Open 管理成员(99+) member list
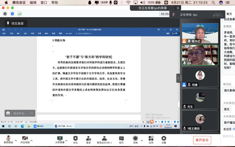The height and width of the screenshot is (147, 235). (x=104, y=140)
